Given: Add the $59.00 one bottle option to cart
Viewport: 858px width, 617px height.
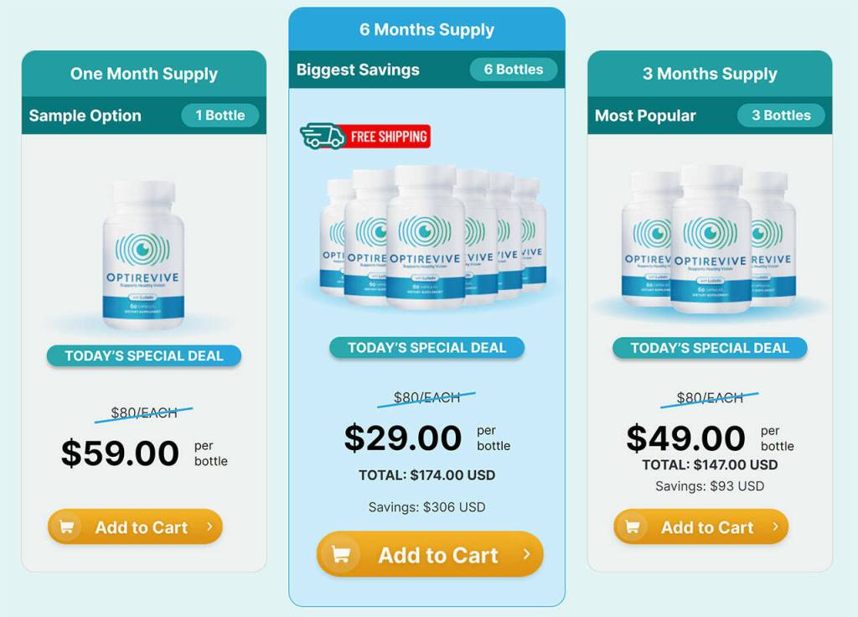Looking at the screenshot, I should 135,526.
